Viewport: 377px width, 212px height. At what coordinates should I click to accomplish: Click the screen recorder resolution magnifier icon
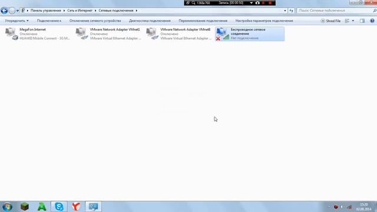pyautogui.click(x=193, y=3)
